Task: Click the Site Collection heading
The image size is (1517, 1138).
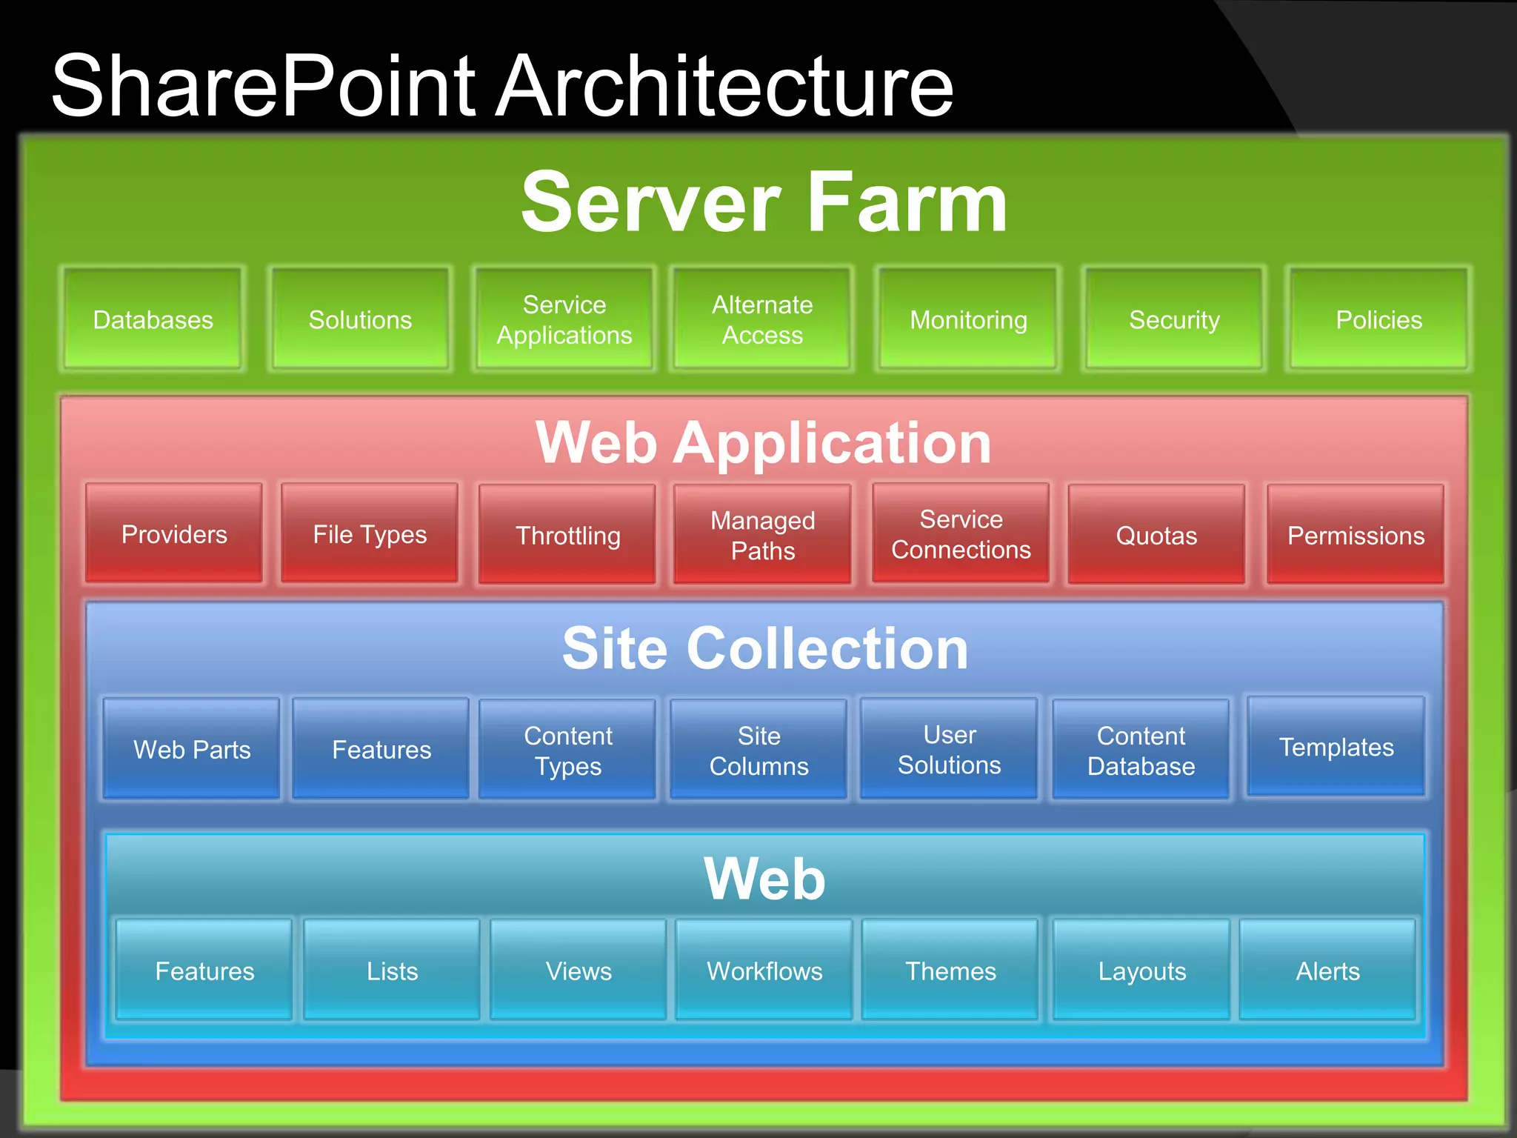Action: pos(765,648)
